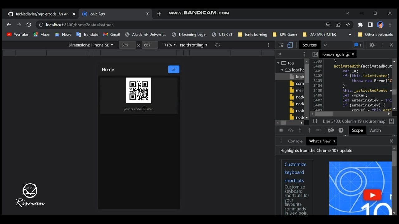Toggle pause on exceptions
This screenshot has width=399, height=224.
[x=341, y=130]
